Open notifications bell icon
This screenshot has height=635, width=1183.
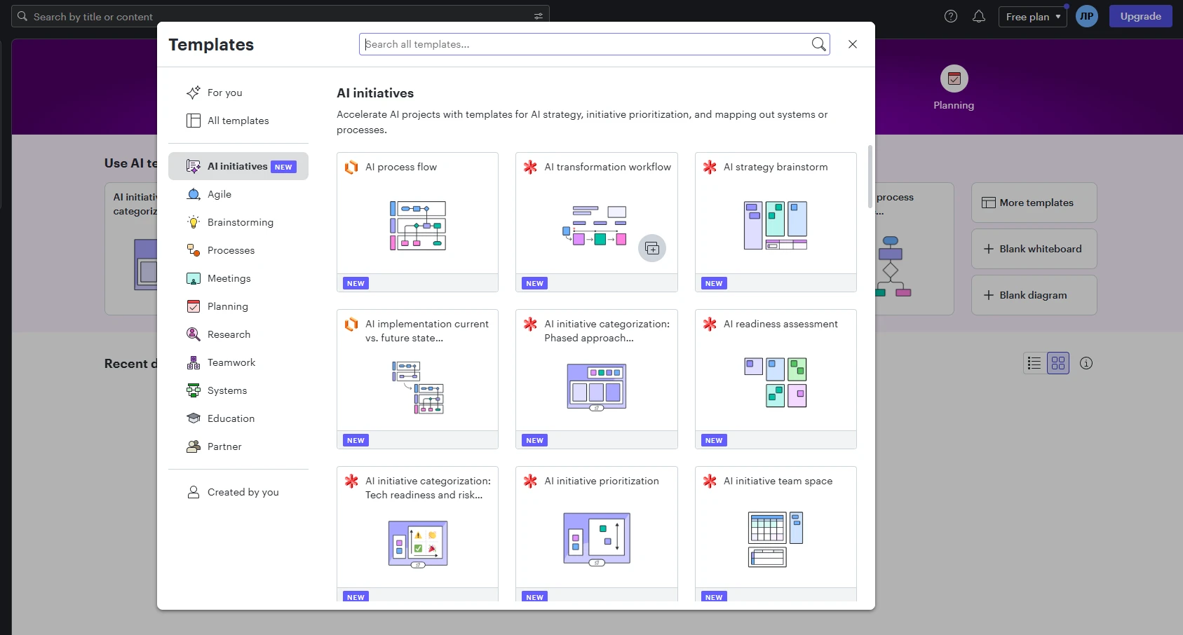pyautogui.click(x=979, y=16)
